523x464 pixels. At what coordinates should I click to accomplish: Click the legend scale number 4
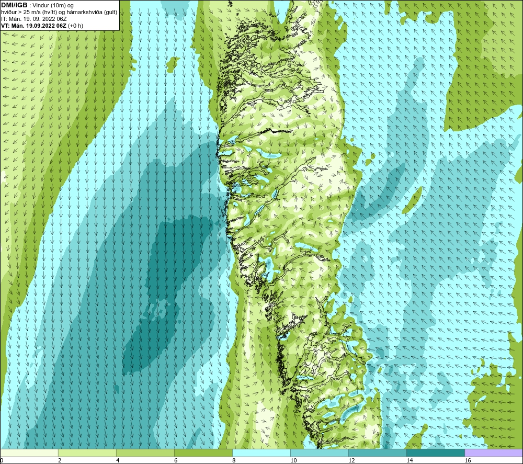[118, 461]
